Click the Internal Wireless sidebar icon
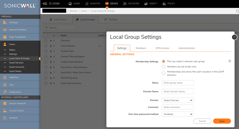Viewport: 239px width, 129px height. [5, 30]
